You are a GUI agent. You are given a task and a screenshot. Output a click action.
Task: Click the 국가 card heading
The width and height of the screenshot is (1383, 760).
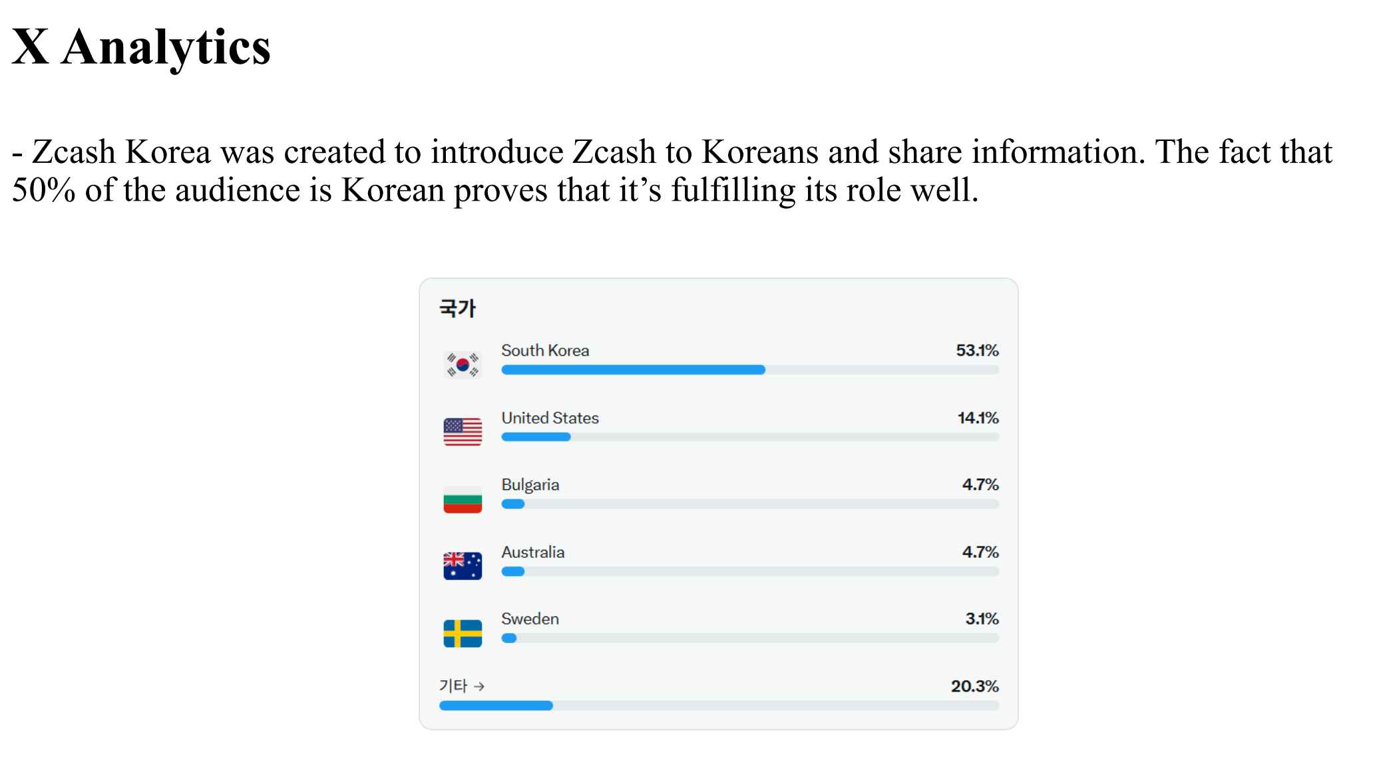point(458,309)
